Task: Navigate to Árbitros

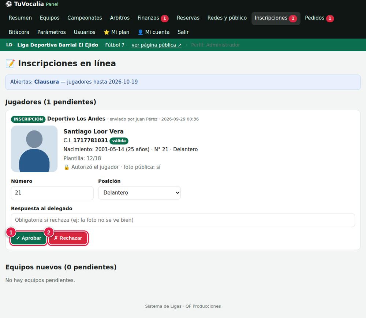Action: [x=120, y=18]
